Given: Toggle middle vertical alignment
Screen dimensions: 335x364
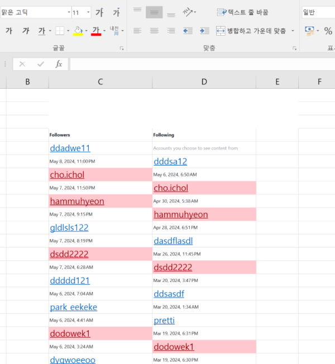Looking at the screenshot, I should 155,12.
